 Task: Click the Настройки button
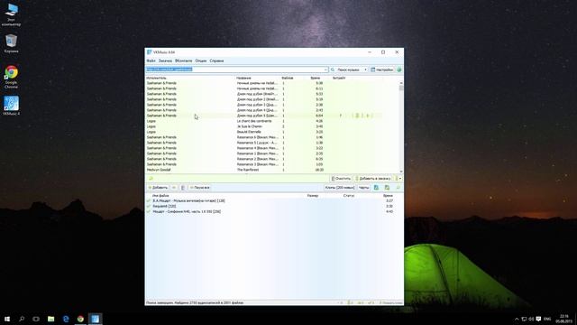click(x=382, y=70)
